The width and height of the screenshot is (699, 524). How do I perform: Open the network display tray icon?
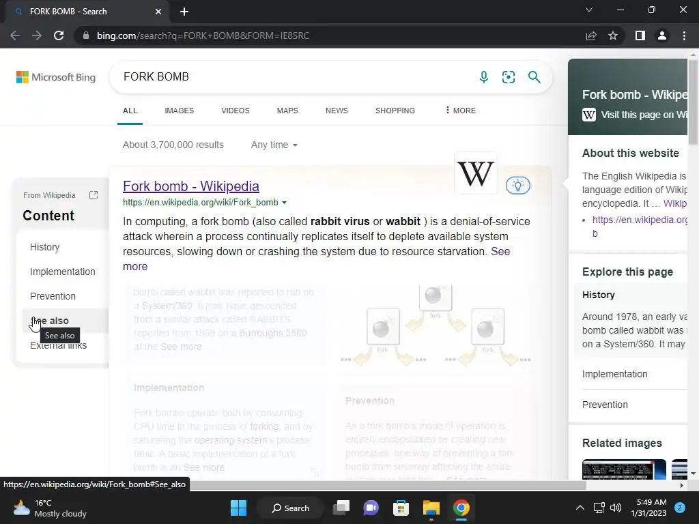pos(599,508)
